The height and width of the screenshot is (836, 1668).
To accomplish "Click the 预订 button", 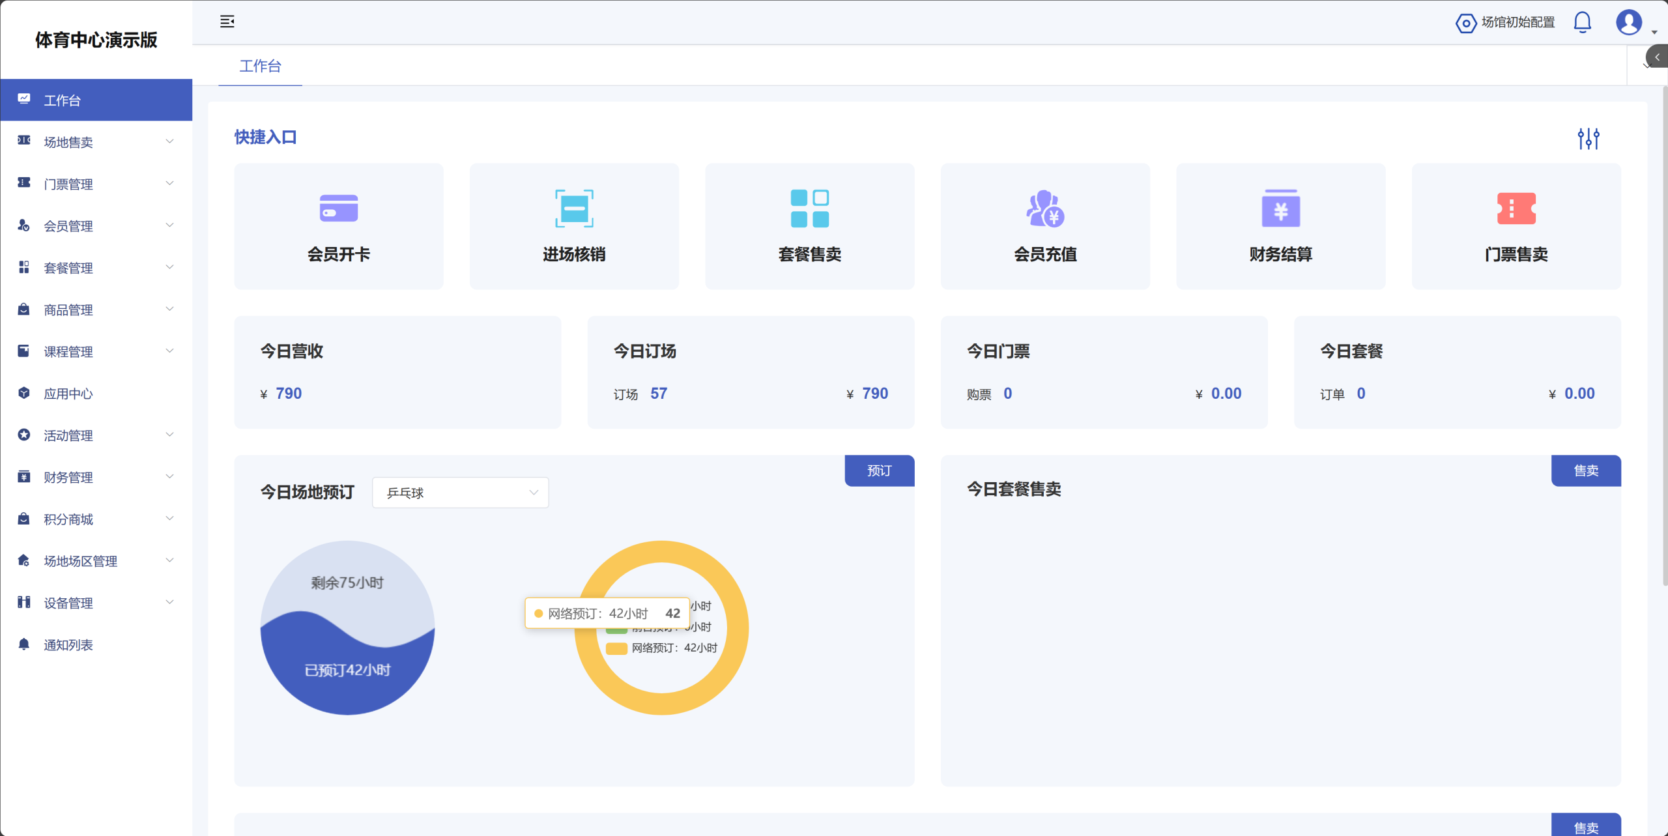I will (879, 470).
